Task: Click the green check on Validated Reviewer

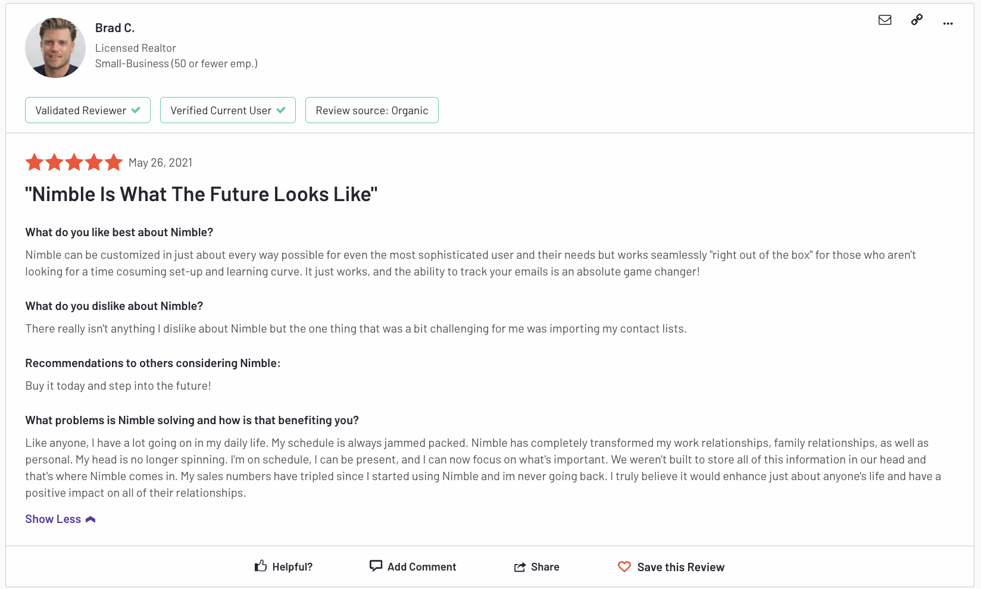Action: pos(136,110)
